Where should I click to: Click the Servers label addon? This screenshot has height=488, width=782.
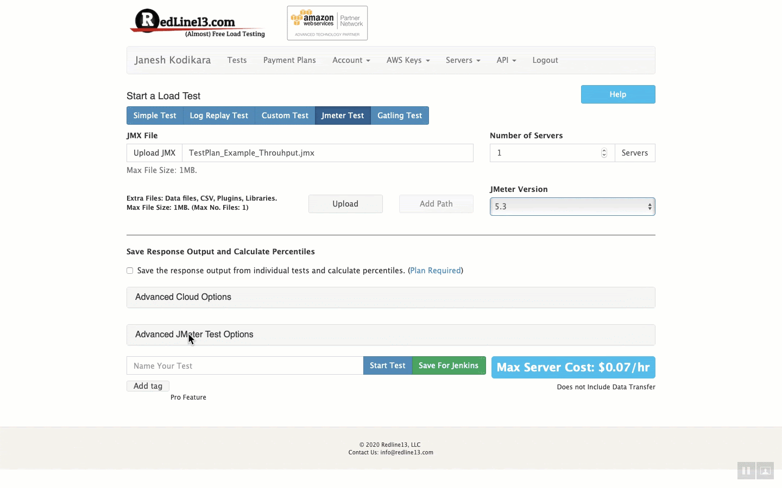click(x=635, y=153)
